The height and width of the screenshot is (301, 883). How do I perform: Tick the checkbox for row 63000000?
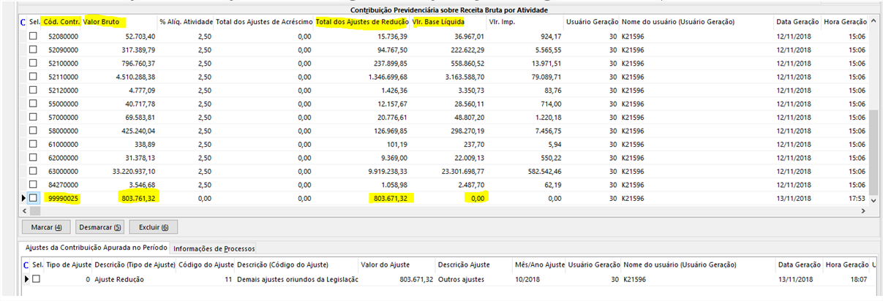[33, 171]
